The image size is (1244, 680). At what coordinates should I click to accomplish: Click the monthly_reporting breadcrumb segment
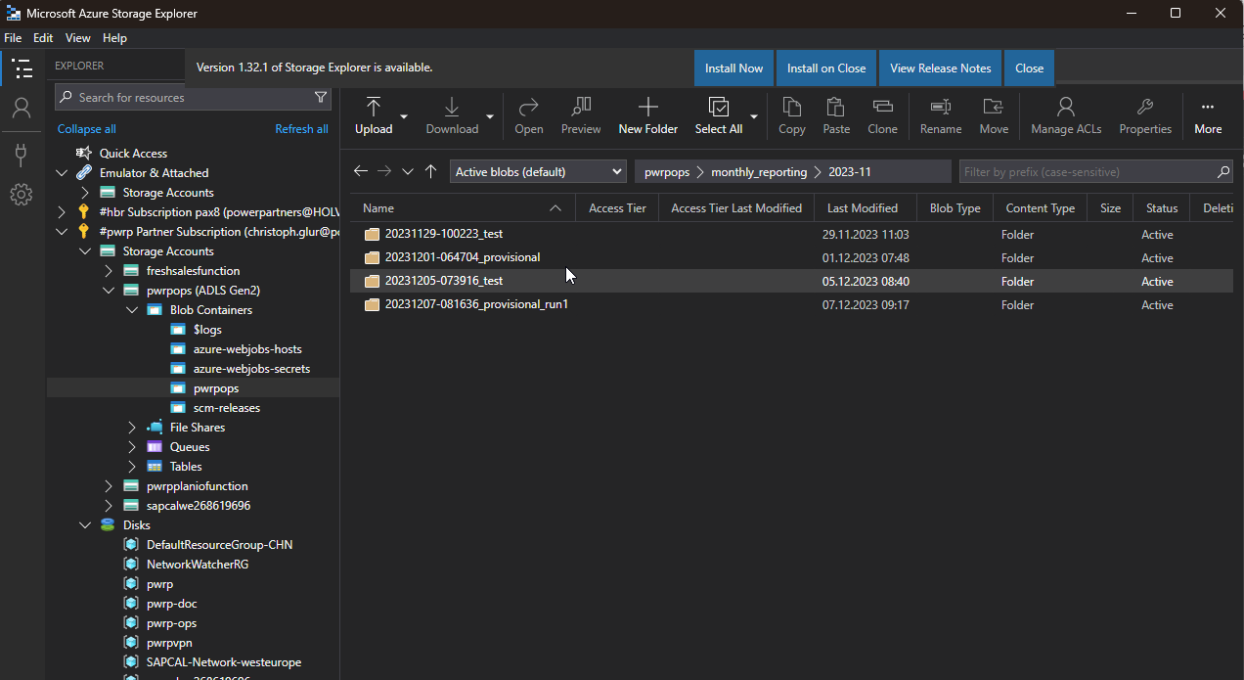(759, 171)
